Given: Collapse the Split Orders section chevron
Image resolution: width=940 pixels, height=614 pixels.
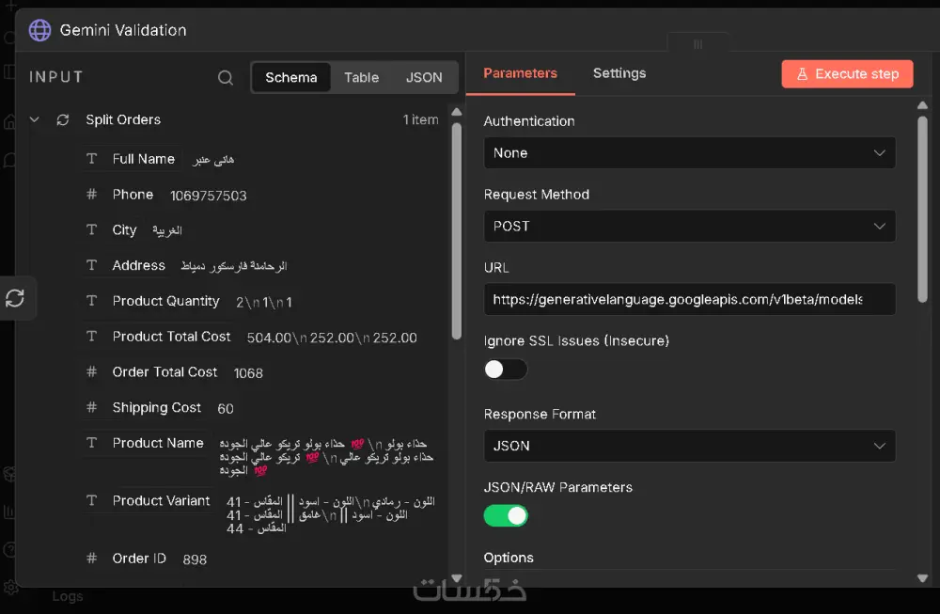Looking at the screenshot, I should [x=35, y=120].
